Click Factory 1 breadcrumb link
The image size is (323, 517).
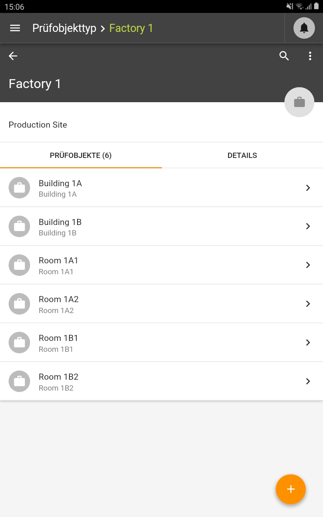point(131,28)
